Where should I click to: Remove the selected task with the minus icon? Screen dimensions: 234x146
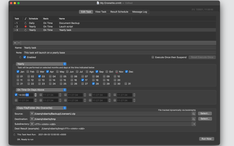point(19,43)
